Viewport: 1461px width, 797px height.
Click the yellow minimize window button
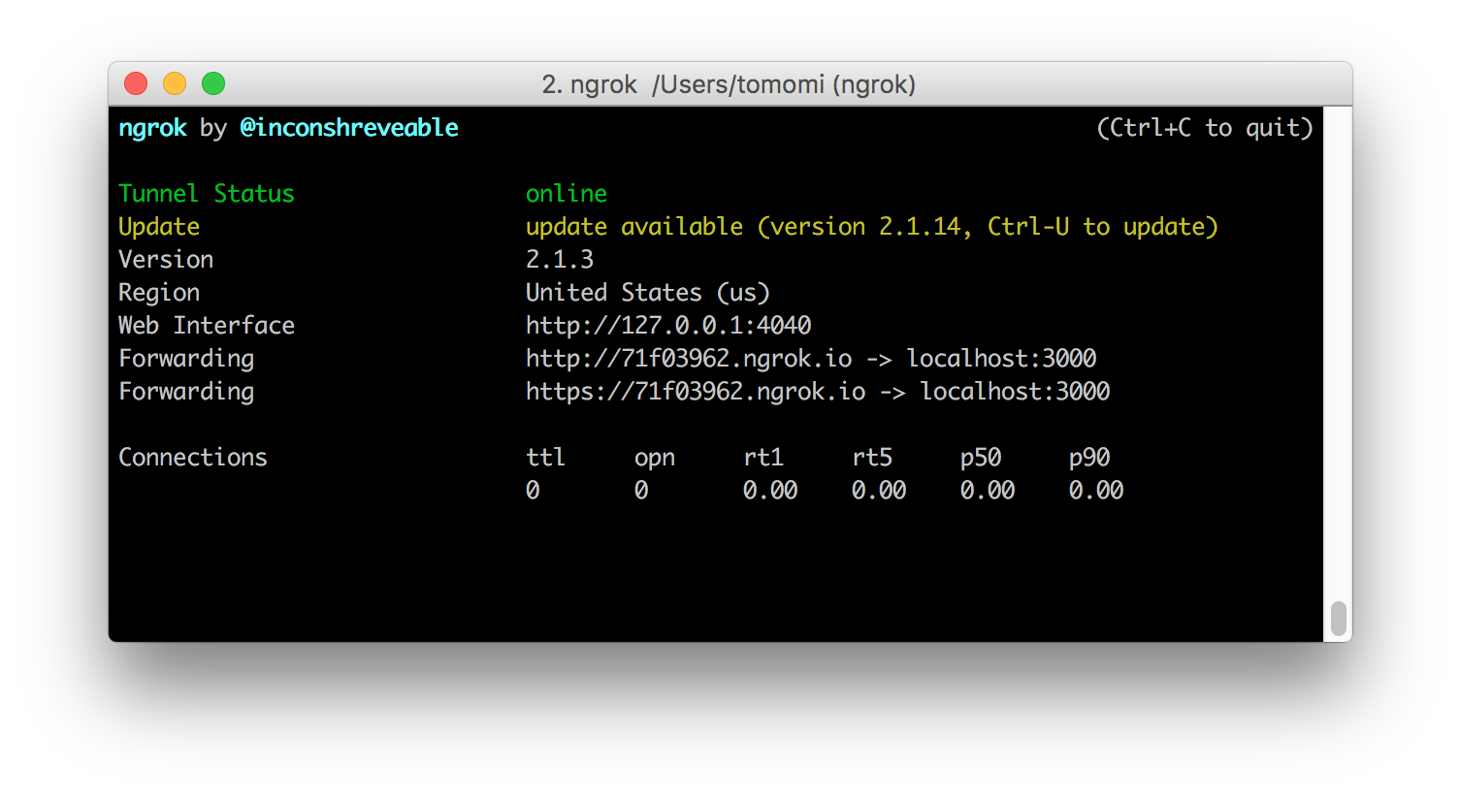tap(175, 84)
